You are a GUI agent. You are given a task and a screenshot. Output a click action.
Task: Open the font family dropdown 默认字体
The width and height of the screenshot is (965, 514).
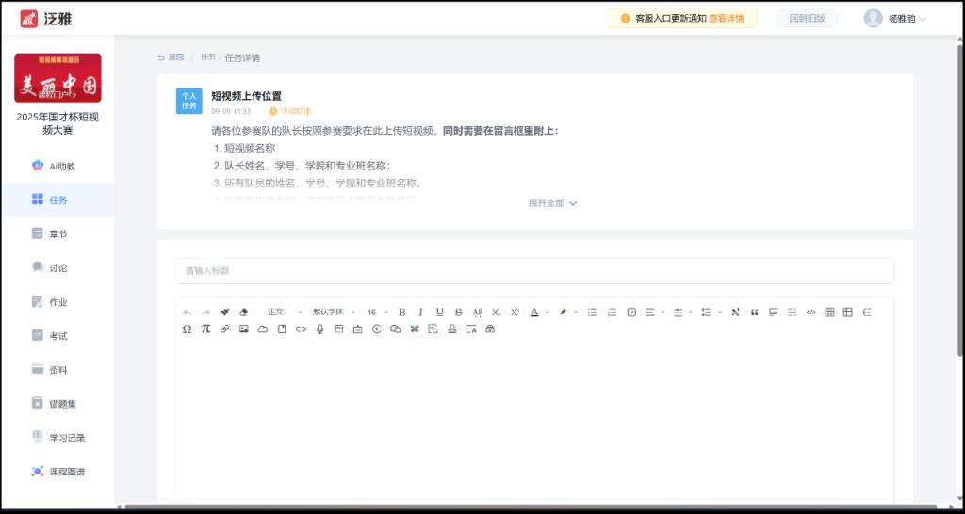point(333,313)
